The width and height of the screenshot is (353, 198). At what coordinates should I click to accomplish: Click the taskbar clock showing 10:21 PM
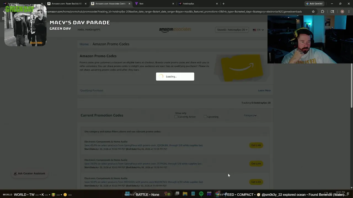point(340,192)
